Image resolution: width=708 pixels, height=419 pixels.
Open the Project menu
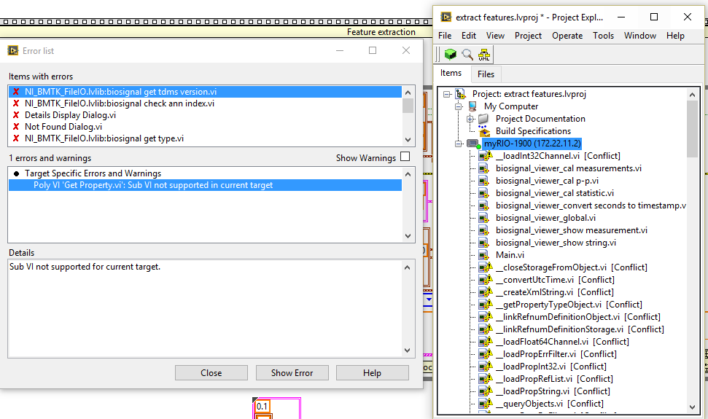tap(528, 36)
